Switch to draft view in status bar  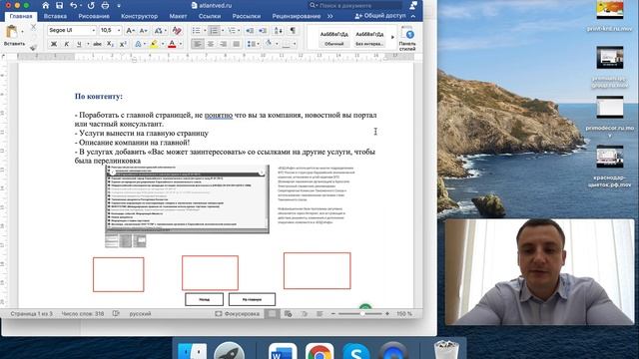coord(319,313)
